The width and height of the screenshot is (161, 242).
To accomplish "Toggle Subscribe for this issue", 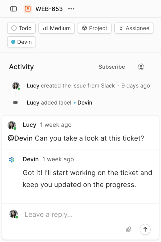I will (112, 67).
